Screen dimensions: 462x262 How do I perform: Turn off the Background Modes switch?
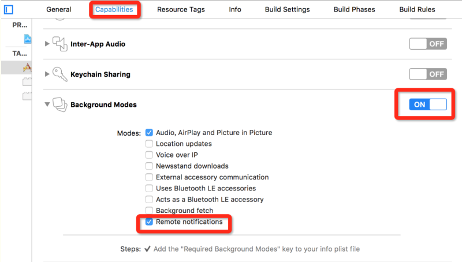click(427, 104)
